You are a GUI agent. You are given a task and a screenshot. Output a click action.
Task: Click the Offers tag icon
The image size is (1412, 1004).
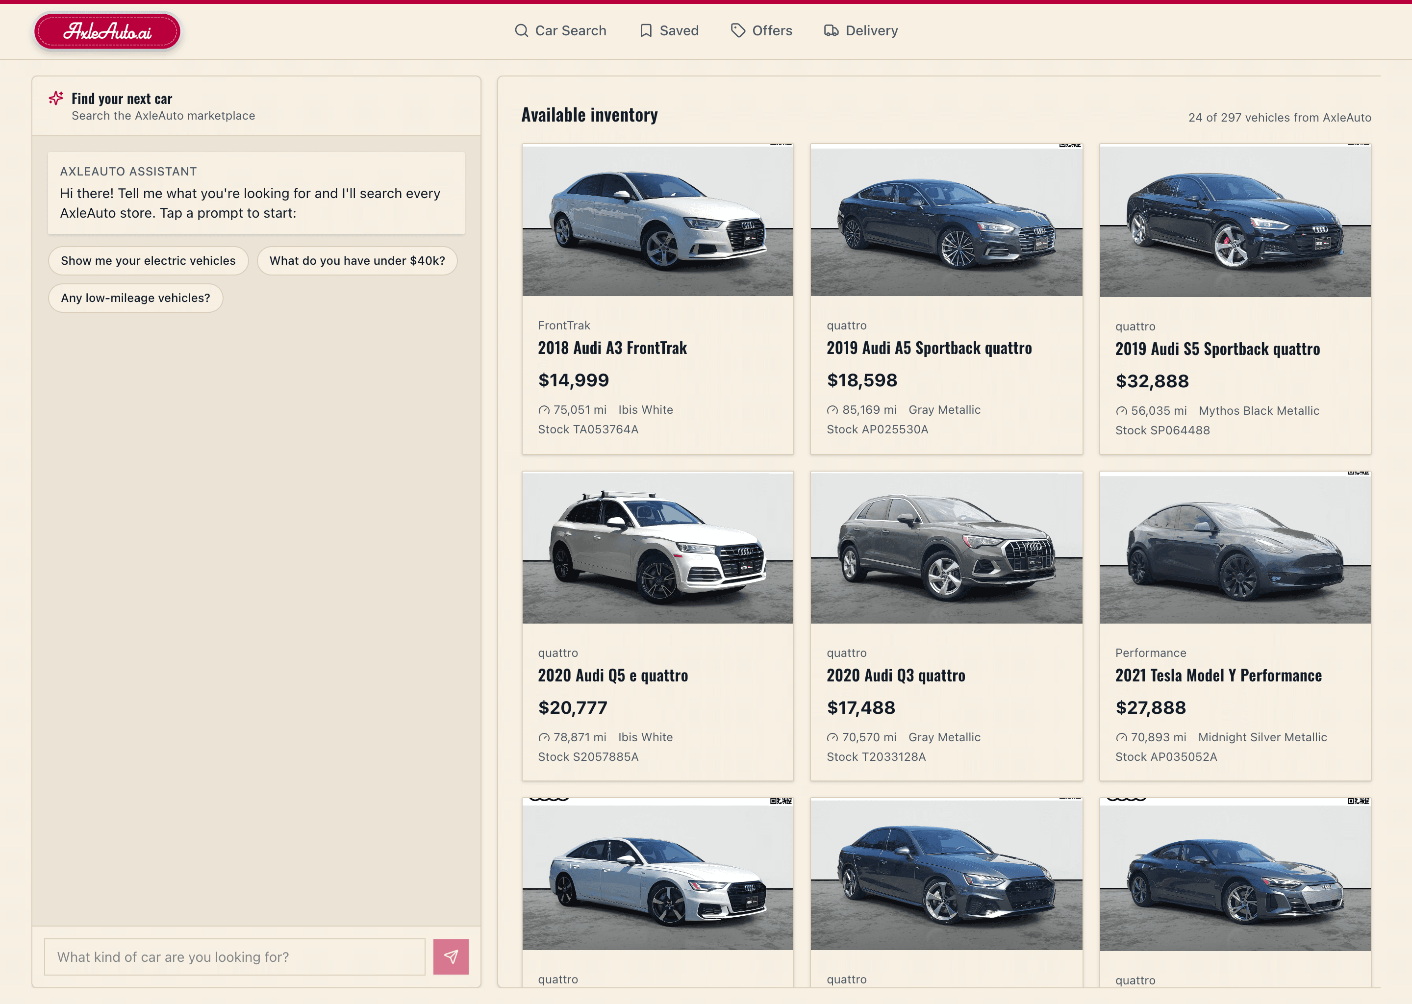coord(738,30)
